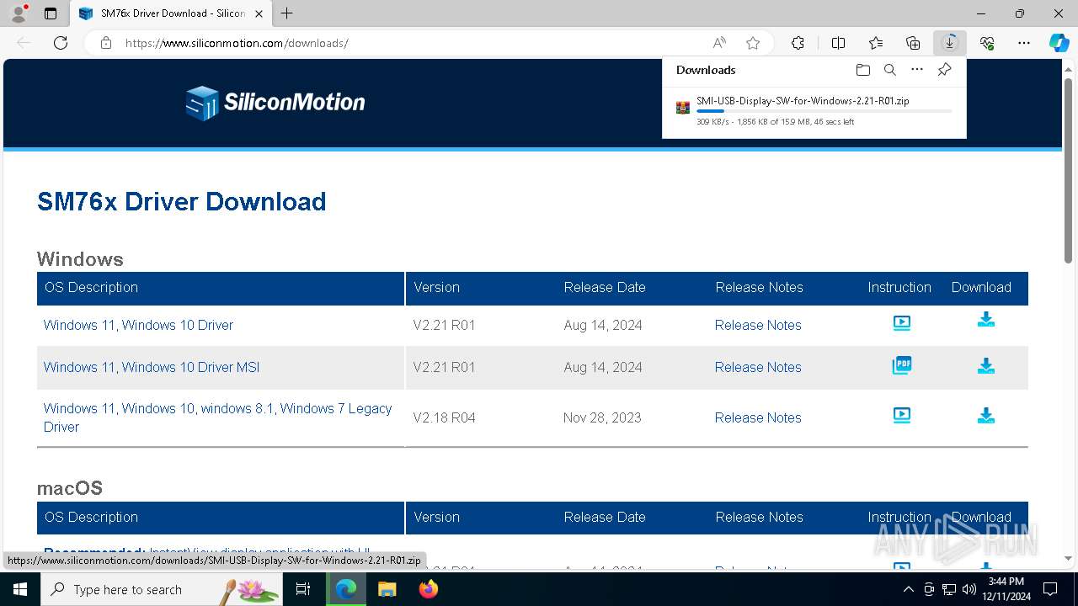Download the Windows 7 Legacy Driver

(986, 416)
